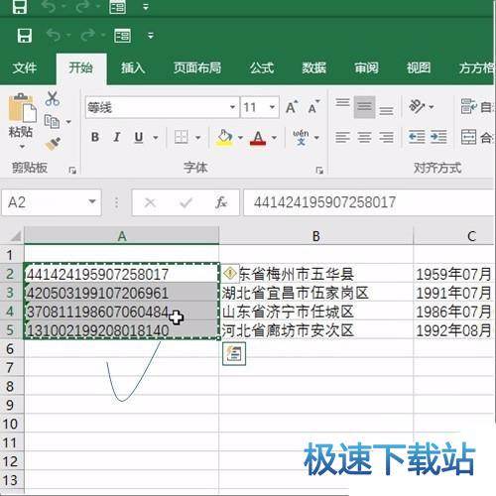Select cell 131002199208018140
The height and width of the screenshot is (496, 496).
point(122,330)
